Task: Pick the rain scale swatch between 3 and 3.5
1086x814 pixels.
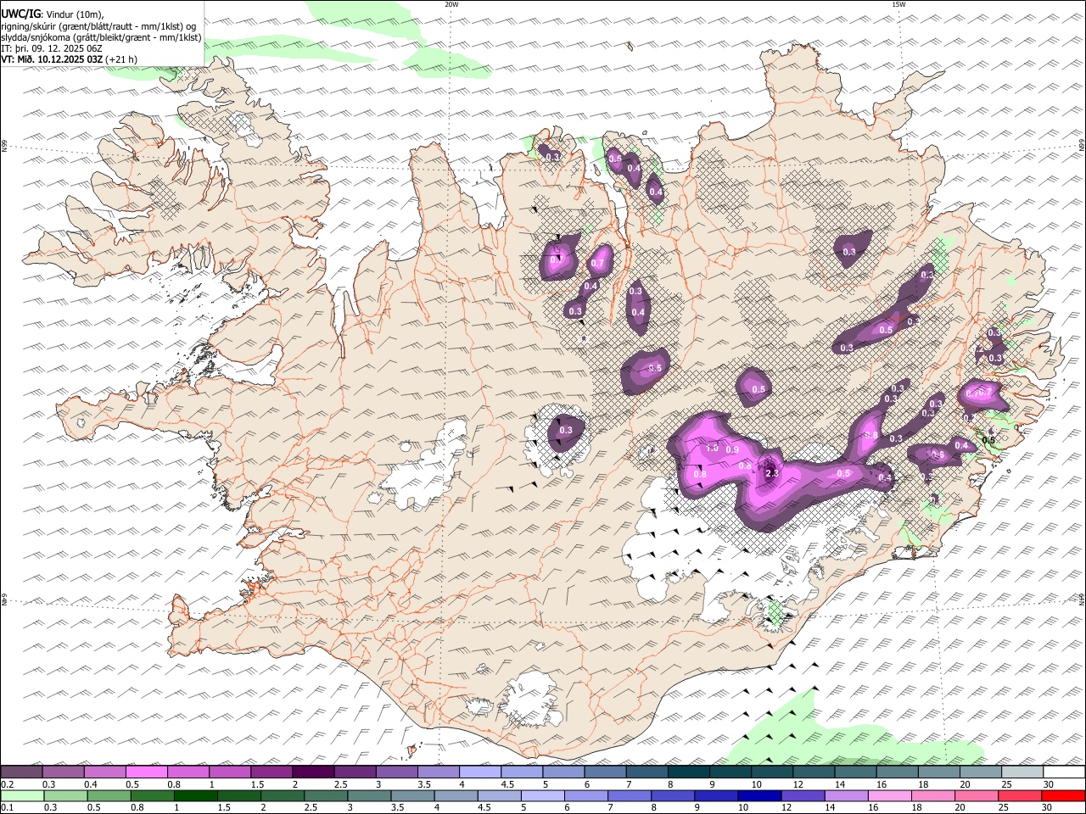Action: click(369, 795)
